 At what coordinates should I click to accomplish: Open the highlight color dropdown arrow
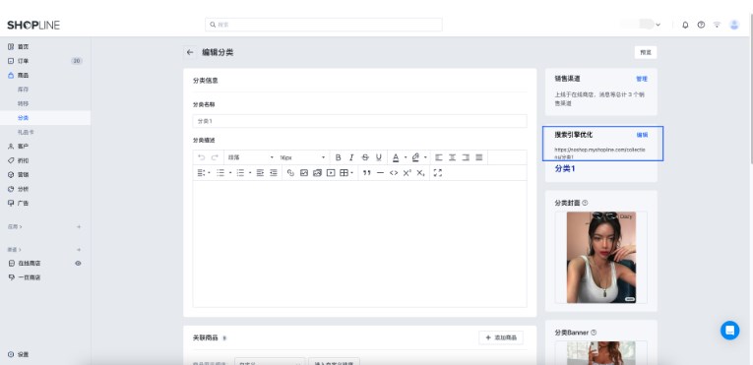coord(425,157)
